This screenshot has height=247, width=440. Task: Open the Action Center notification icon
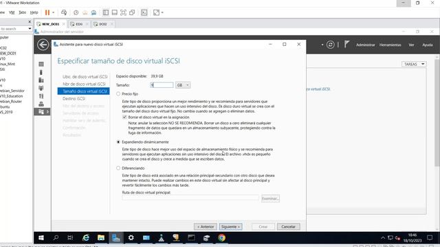coord(430,238)
